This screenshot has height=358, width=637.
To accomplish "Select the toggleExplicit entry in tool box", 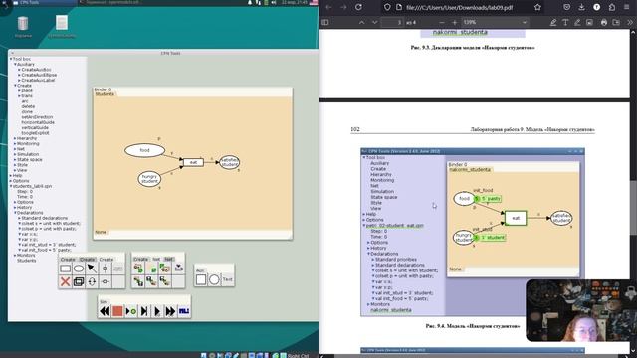I will (35, 132).
